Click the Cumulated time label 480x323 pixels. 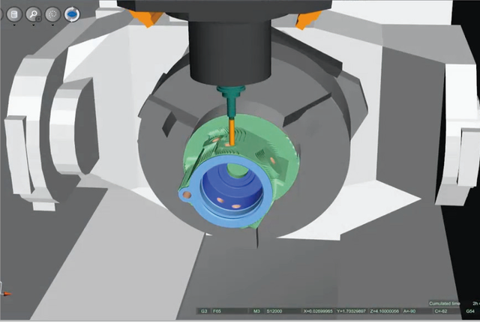pyautogui.click(x=445, y=304)
